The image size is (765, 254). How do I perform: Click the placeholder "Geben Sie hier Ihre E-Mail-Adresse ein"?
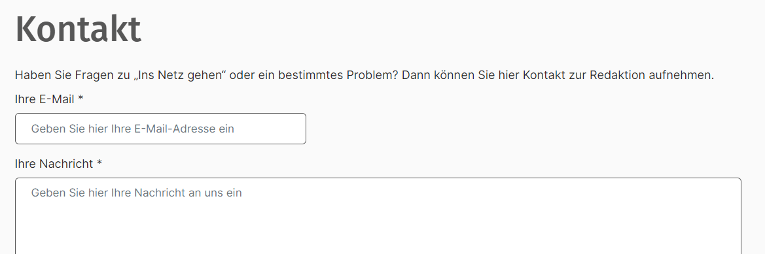click(x=133, y=129)
